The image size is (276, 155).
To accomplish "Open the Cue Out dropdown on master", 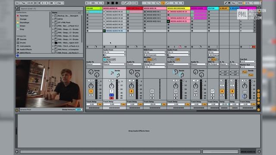I will [248, 62].
